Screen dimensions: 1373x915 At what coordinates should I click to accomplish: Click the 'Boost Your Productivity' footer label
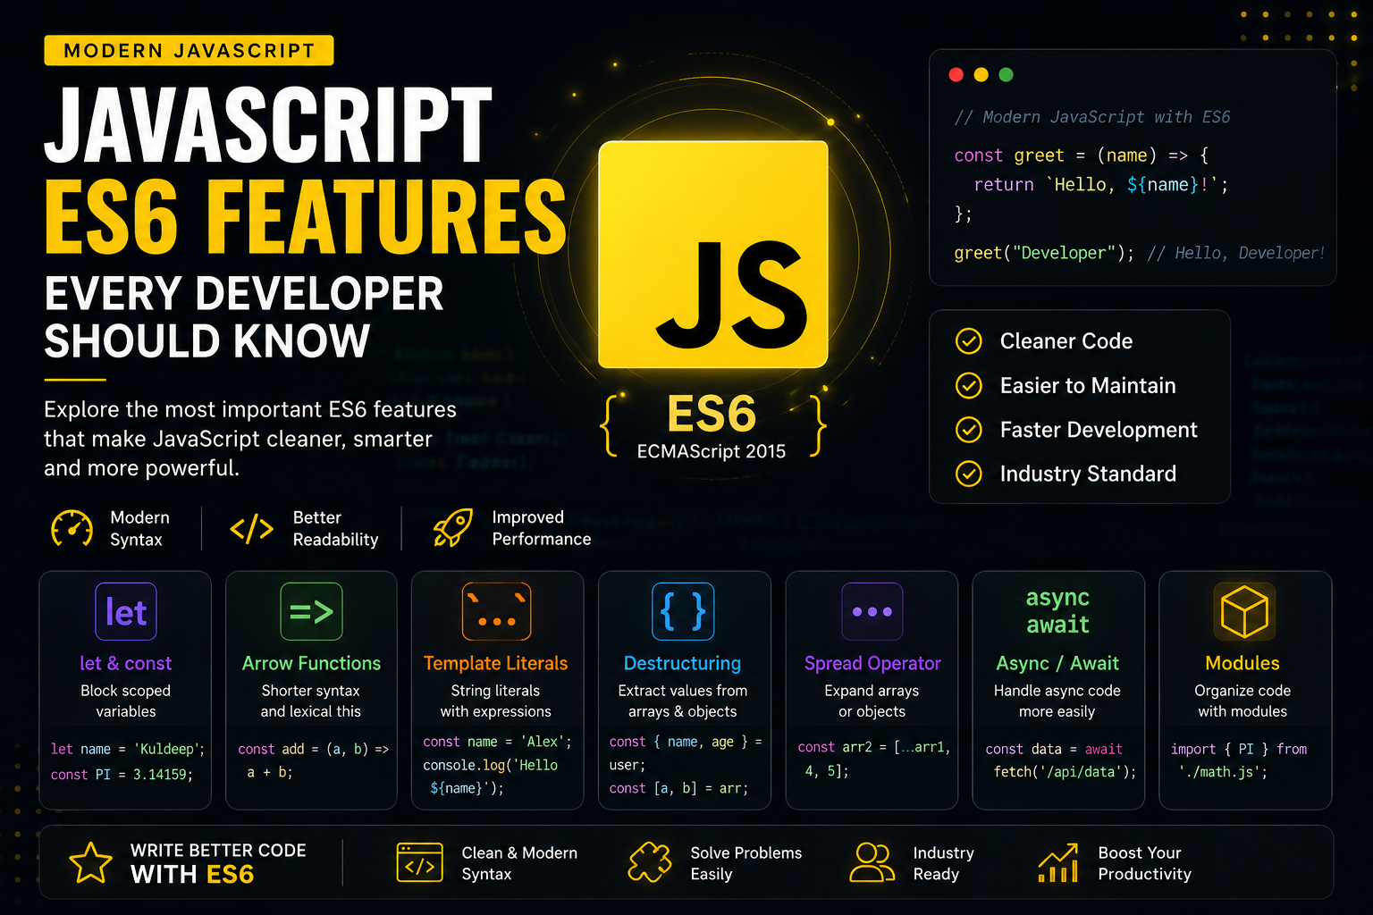point(1144,863)
